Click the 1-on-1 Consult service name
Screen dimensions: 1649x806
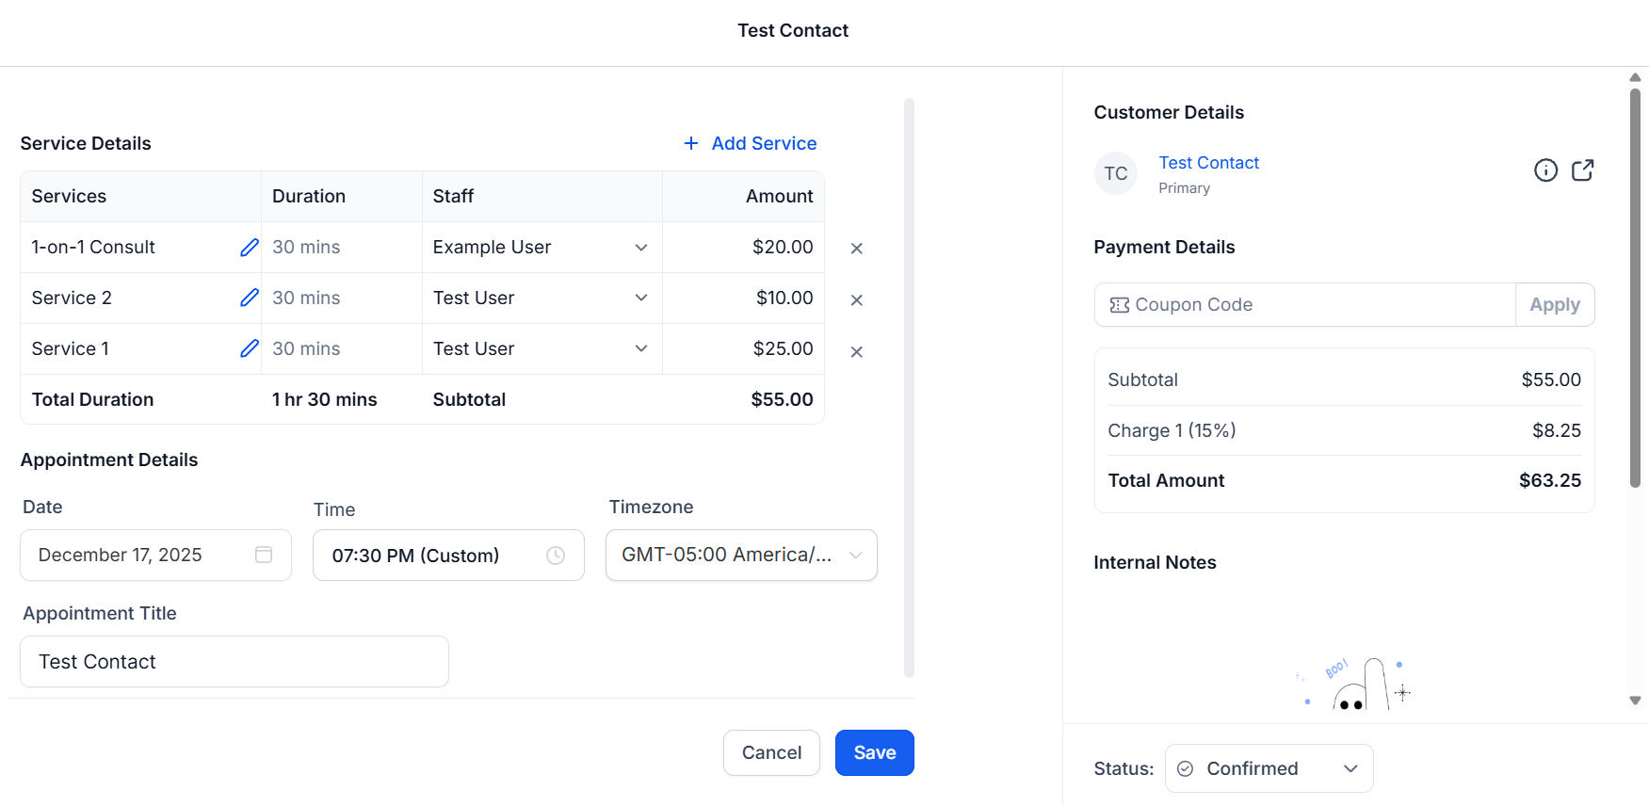point(93,248)
